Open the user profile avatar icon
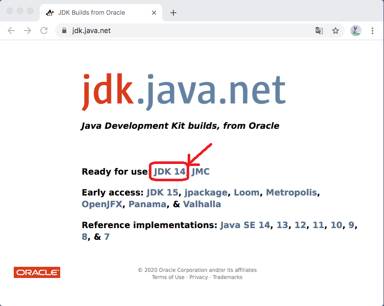The height and width of the screenshot is (306, 384). (x=355, y=31)
